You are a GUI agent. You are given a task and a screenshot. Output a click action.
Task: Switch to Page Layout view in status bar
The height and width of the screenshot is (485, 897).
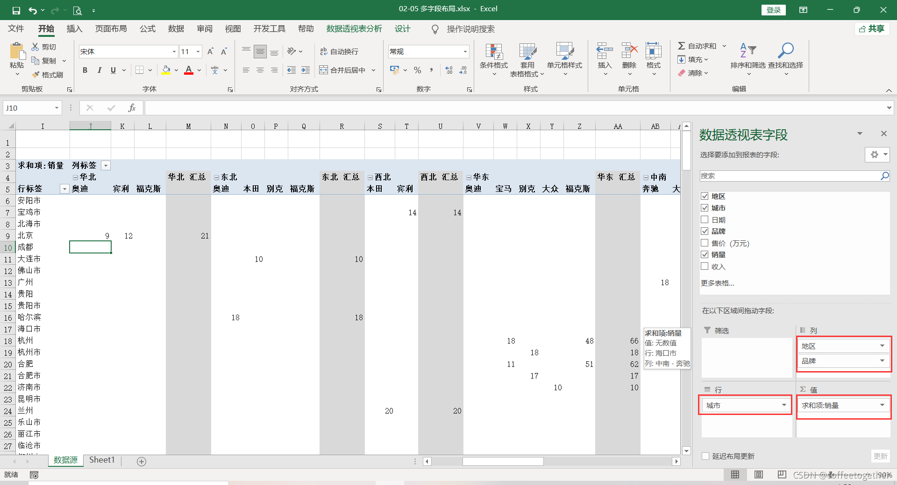coord(759,475)
